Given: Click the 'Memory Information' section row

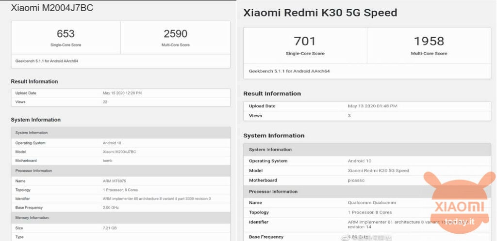Looking at the screenshot, I should coord(121,218).
